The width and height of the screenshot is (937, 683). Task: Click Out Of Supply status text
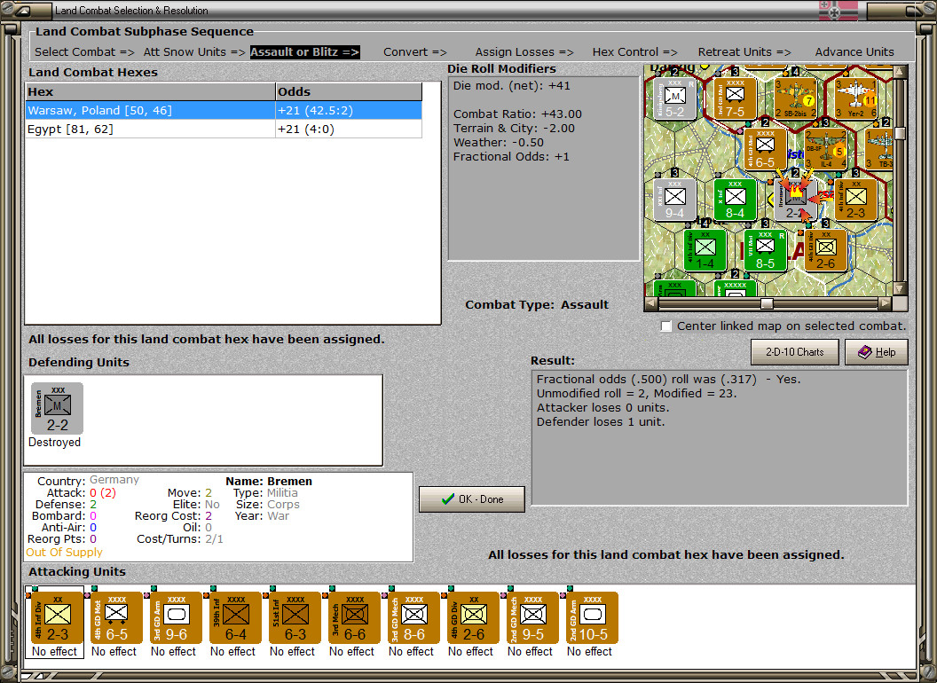(x=64, y=552)
